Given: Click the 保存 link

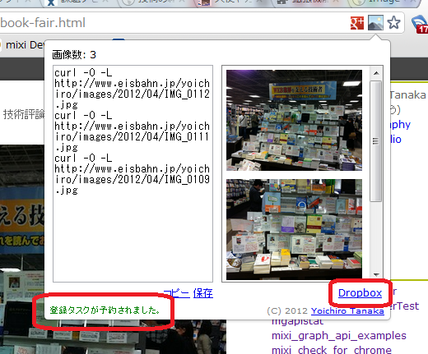Looking at the screenshot, I should 203,293.
